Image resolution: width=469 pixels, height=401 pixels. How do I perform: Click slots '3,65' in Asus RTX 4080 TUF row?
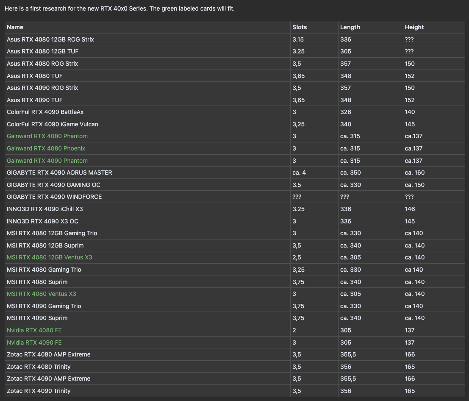(x=299, y=76)
